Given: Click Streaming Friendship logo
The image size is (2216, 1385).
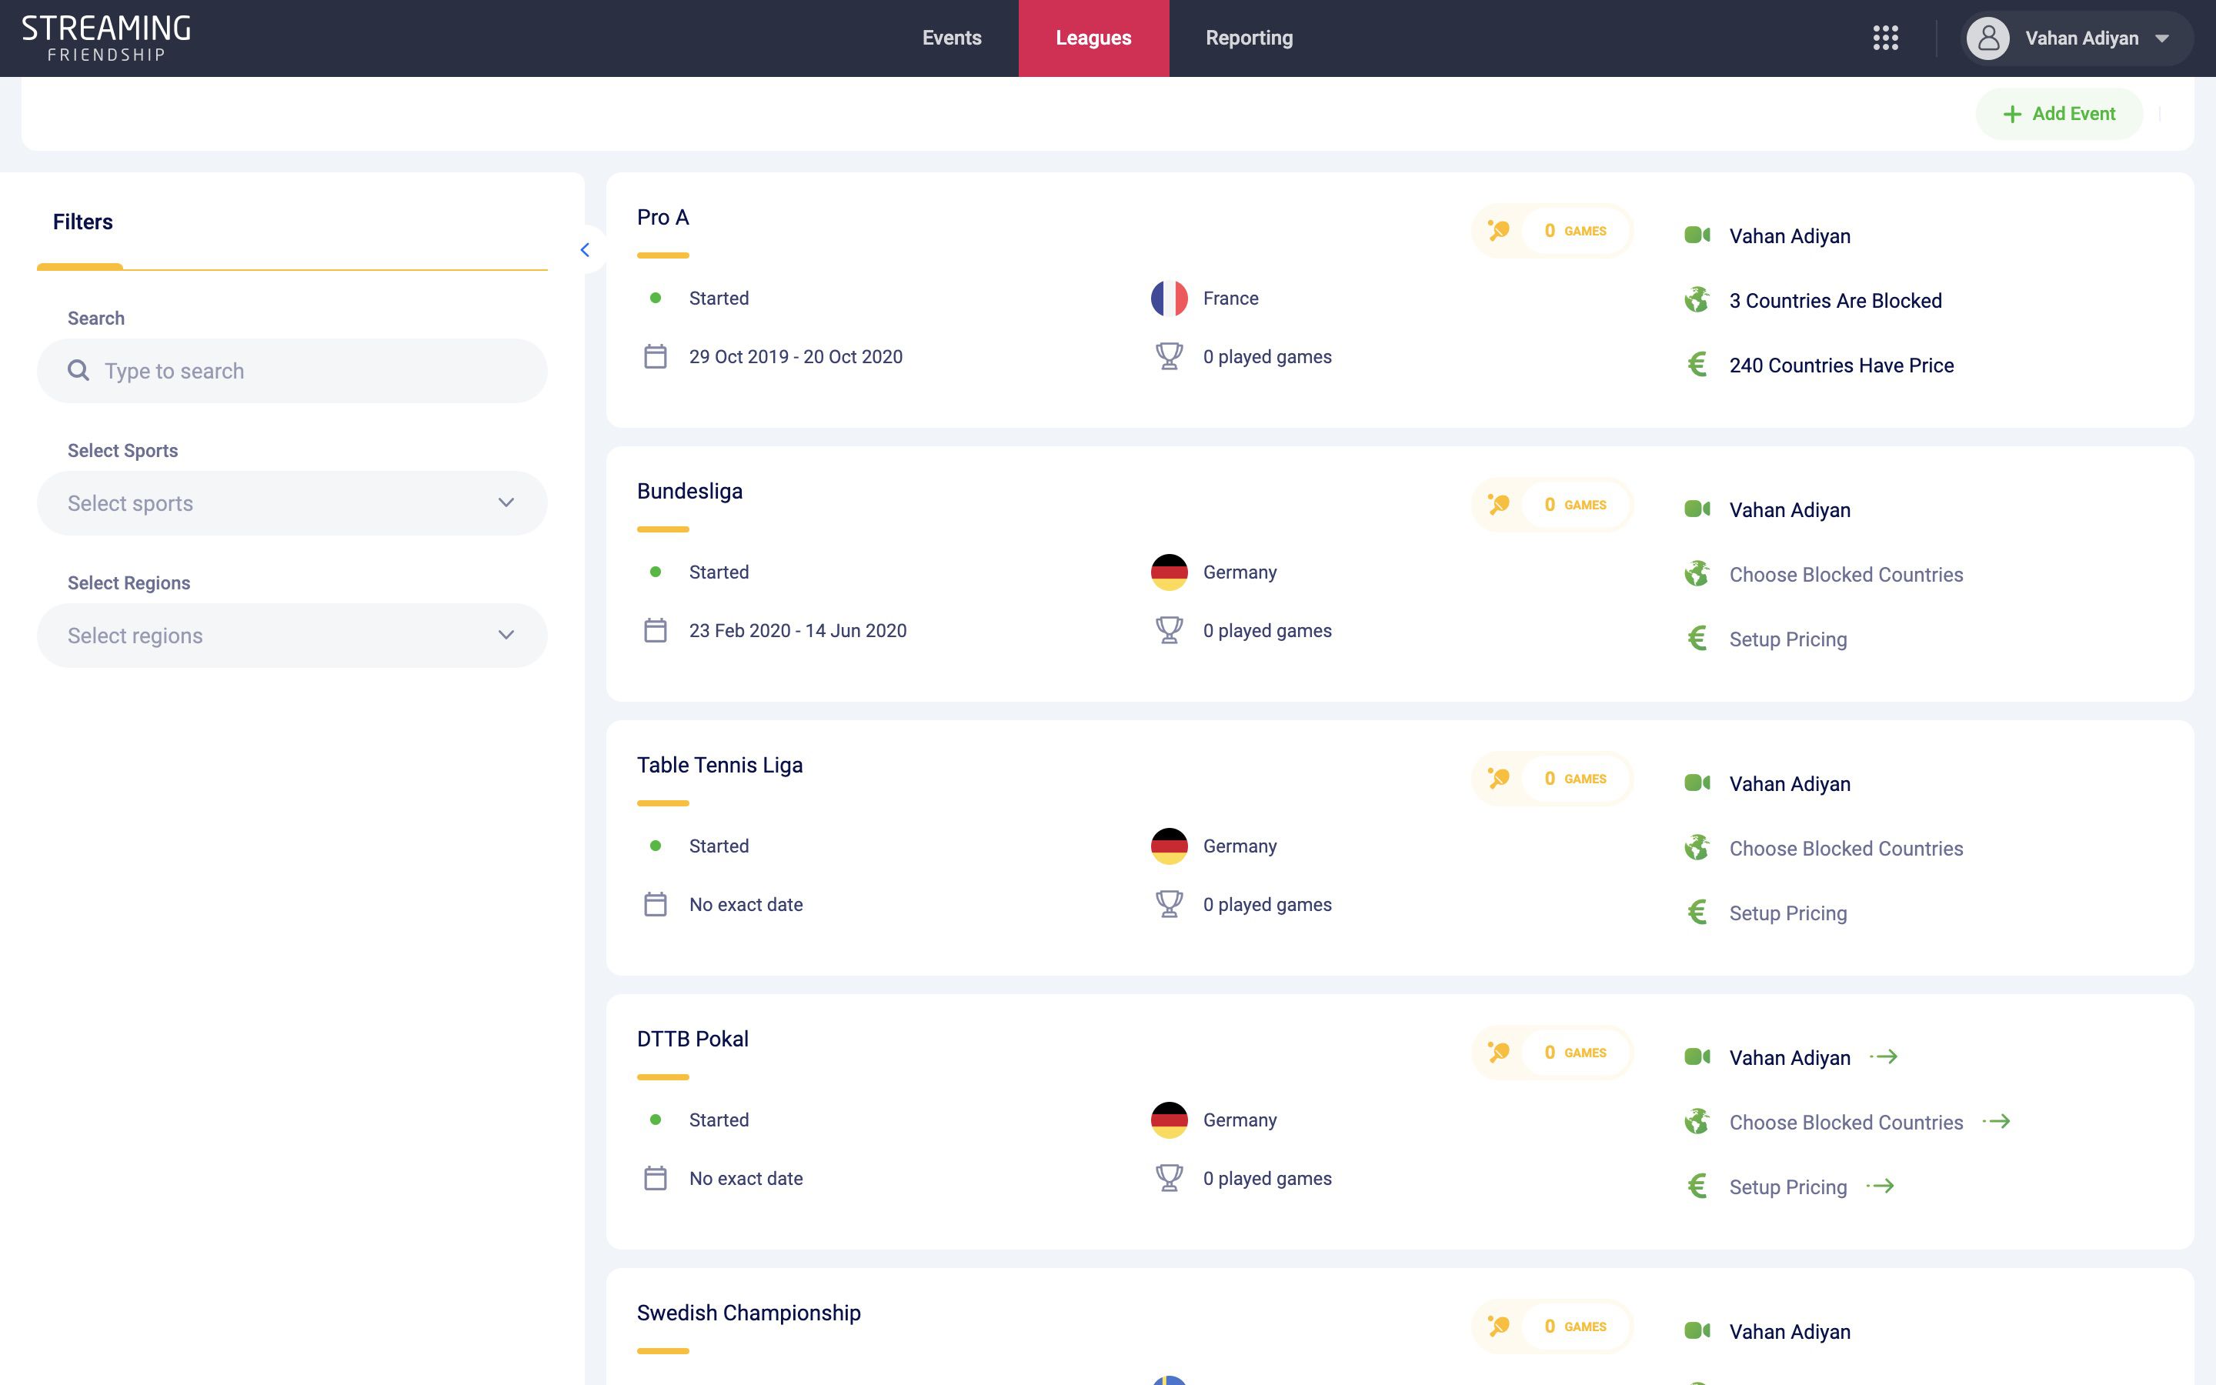Looking at the screenshot, I should click(106, 38).
